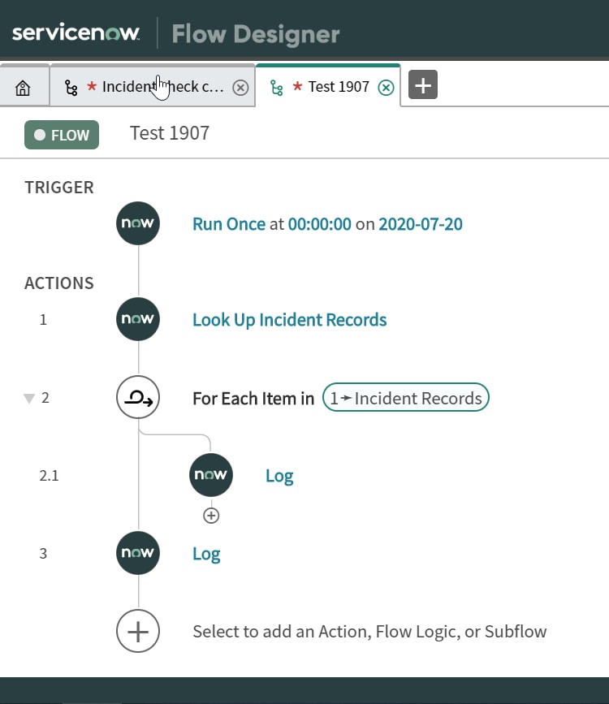Viewport: 609px width, 704px height.
Task: Add an action below step 2.1 Log
Action: pyautogui.click(x=211, y=516)
